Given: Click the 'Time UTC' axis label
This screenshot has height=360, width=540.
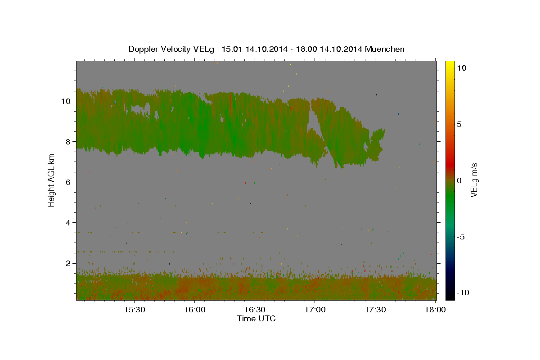Looking at the screenshot, I should [256, 319].
